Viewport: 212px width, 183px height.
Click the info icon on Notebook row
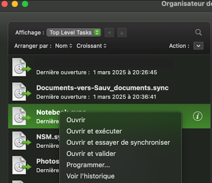pyautogui.click(x=197, y=116)
